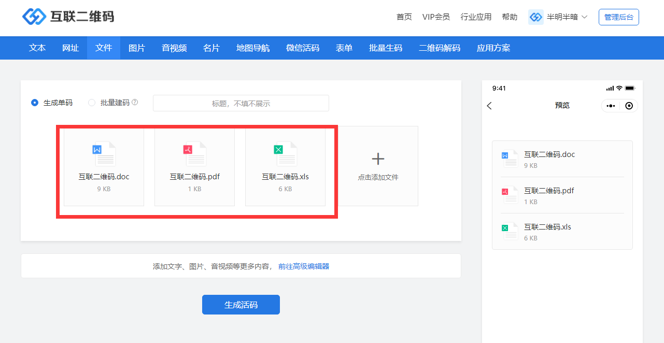Select the 生成单码 radio button

click(x=35, y=103)
